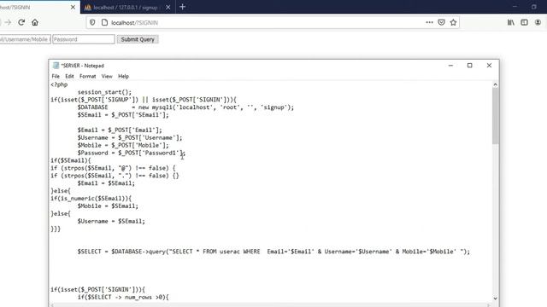Viewport: 547px width, 307px height.
Task: Close the Notepad window
Action: (489, 66)
